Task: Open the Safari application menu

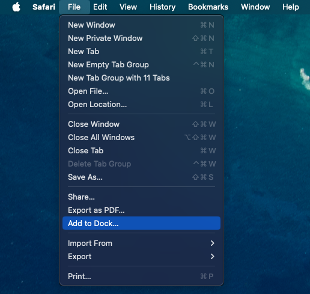Action: (44, 7)
